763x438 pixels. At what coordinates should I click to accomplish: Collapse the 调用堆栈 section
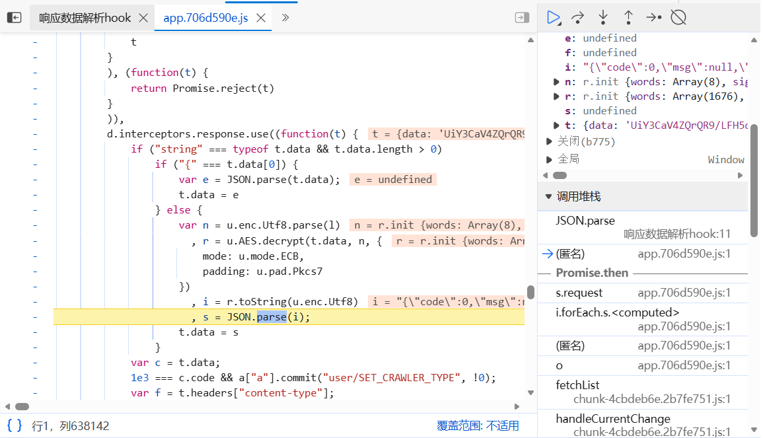click(548, 197)
